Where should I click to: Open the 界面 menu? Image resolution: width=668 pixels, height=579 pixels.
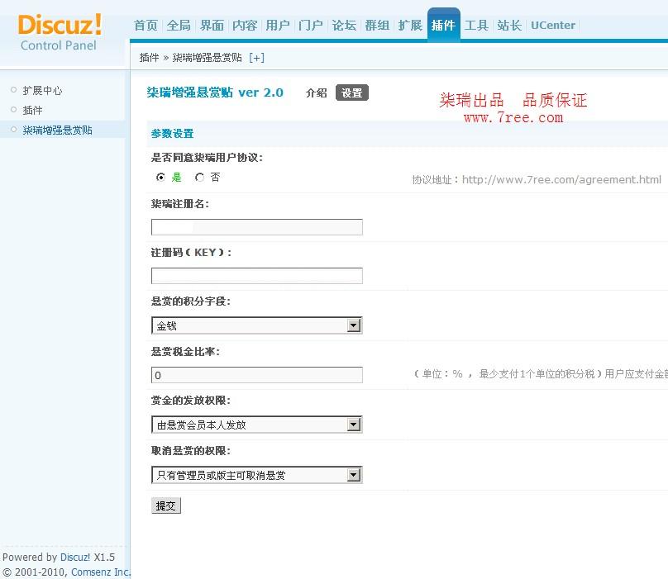(212, 25)
